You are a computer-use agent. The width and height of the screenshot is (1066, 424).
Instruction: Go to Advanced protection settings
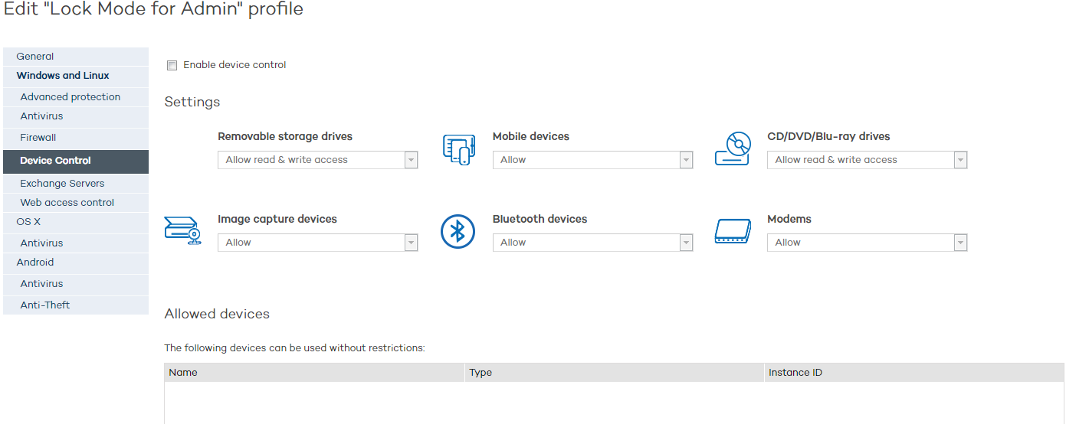click(x=71, y=97)
